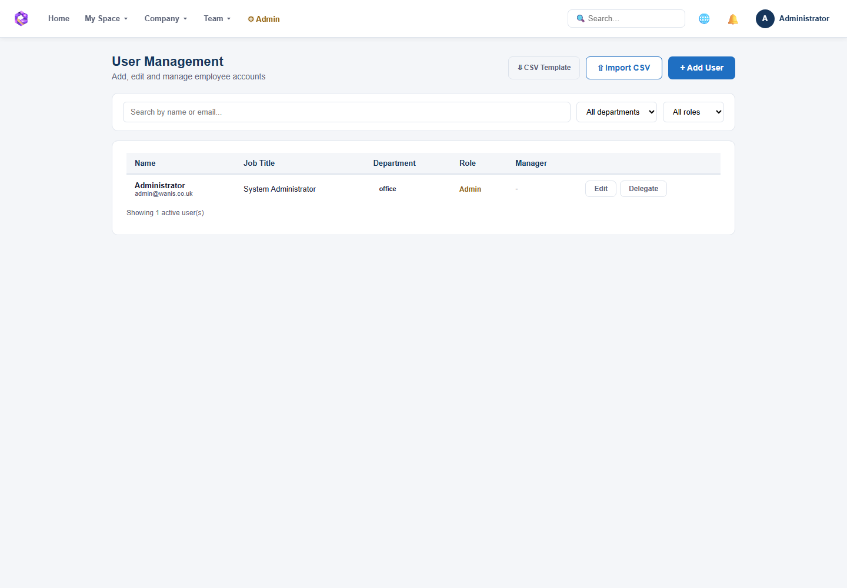Screen dimensions: 847x588
Task: Click the Showing 1 active user(s) text
Action: [x=165, y=213]
